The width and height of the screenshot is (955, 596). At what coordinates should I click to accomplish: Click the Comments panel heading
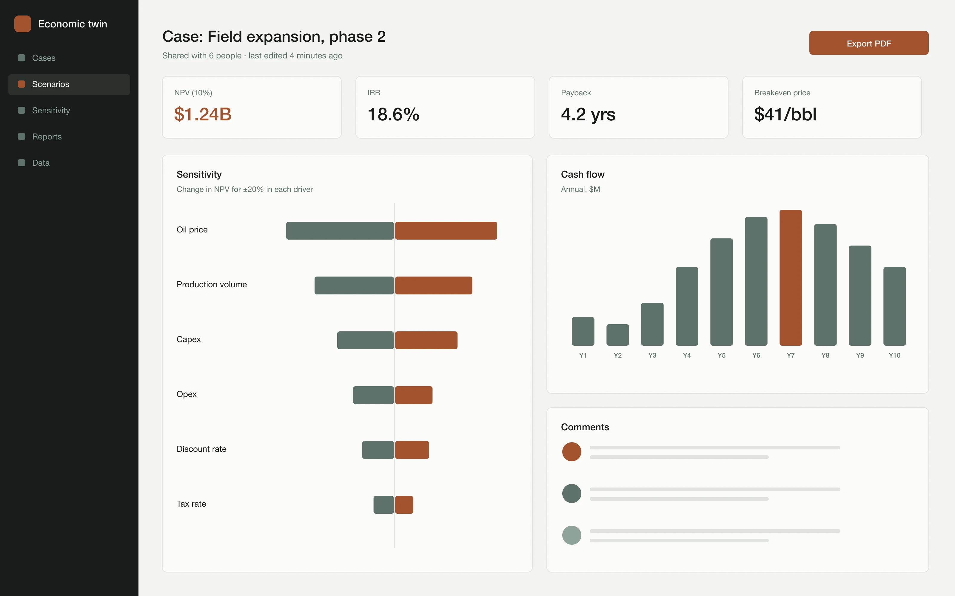(585, 427)
